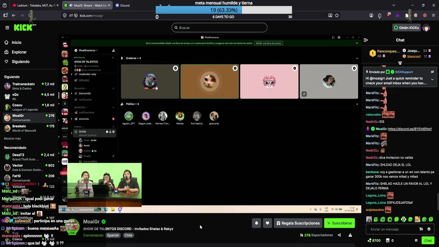Open DessT3 recommended channel
Viewport: 439px width, 247px height.
[x=29, y=157]
